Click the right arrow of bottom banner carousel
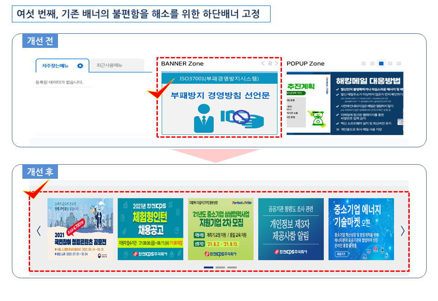 point(402,231)
